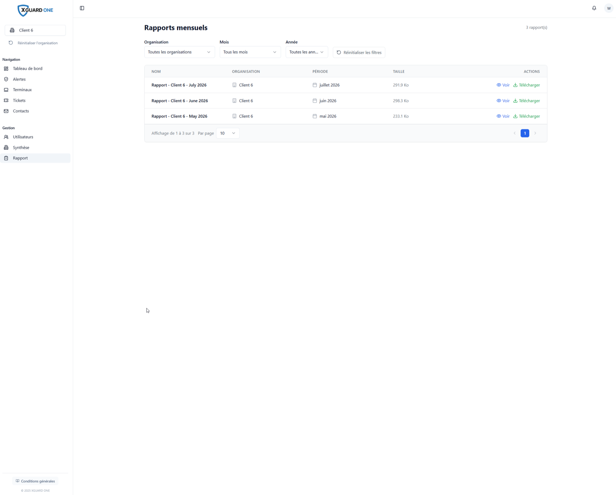Screen dimensions: 616x495
Task: Open the notifications bell
Action: [x=594, y=8]
